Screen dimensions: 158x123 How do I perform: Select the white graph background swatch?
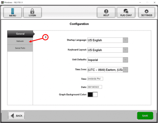pyautogui.click(x=95, y=94)
